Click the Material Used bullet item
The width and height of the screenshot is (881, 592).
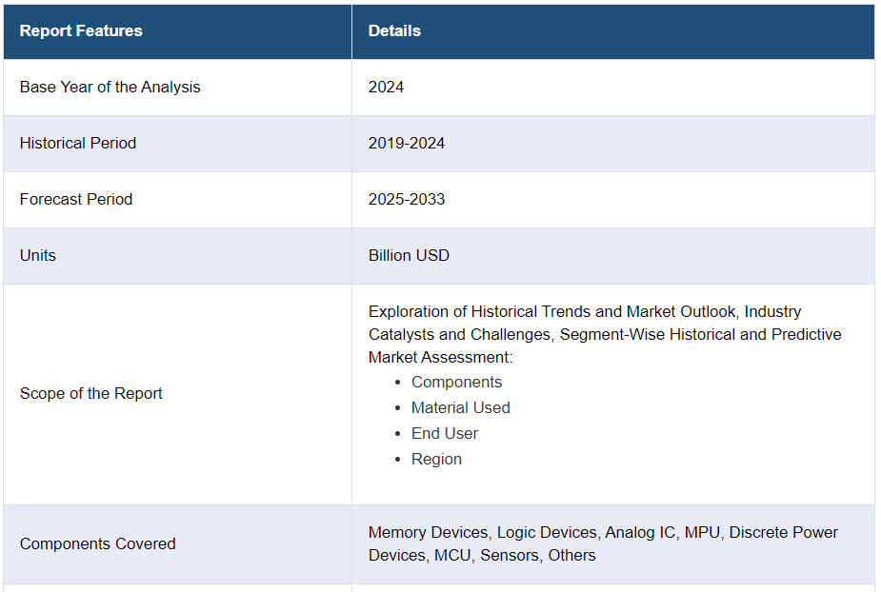click(460, 407)
